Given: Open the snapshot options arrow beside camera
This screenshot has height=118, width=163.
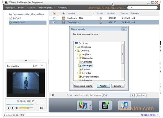Looking at the screenshot, I should (x=44, y=108).
